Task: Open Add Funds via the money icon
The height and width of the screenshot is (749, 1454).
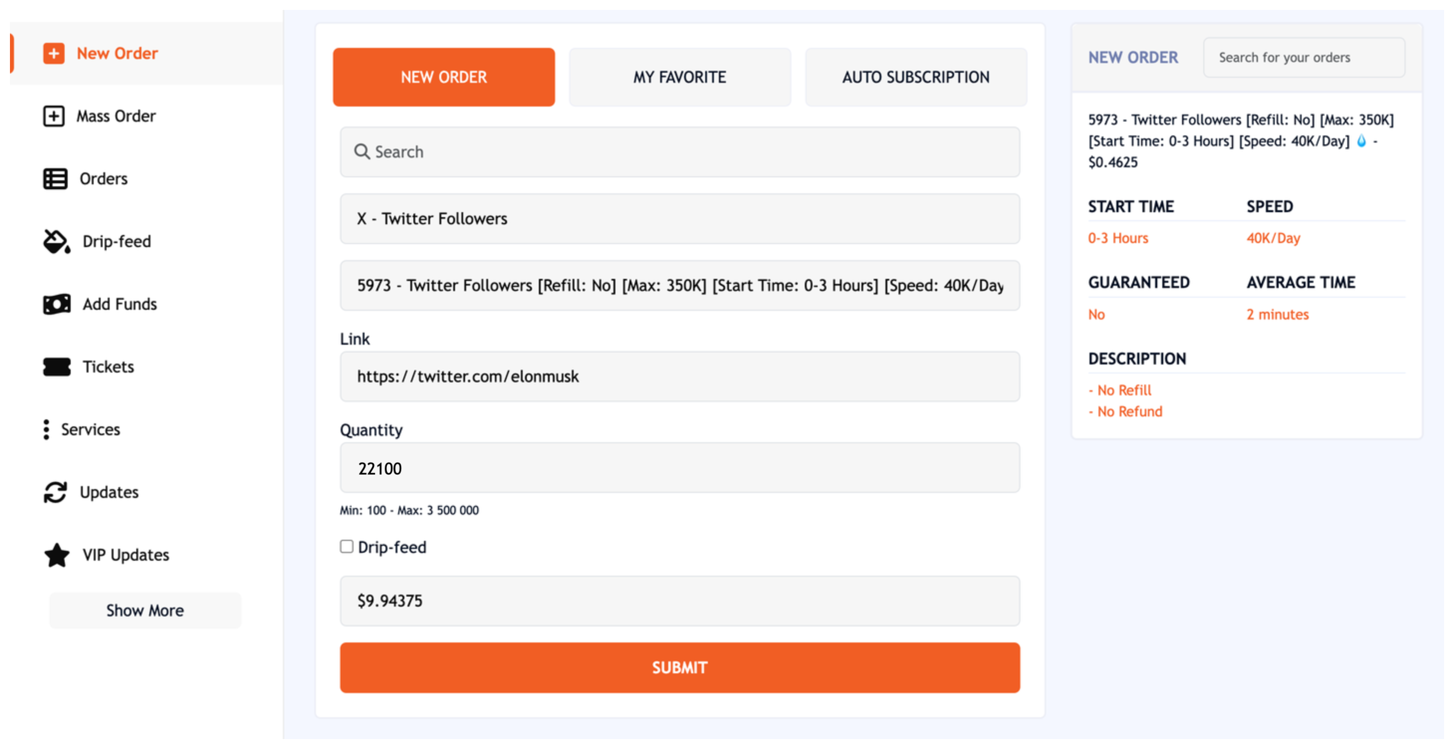Action: point(57,304)
